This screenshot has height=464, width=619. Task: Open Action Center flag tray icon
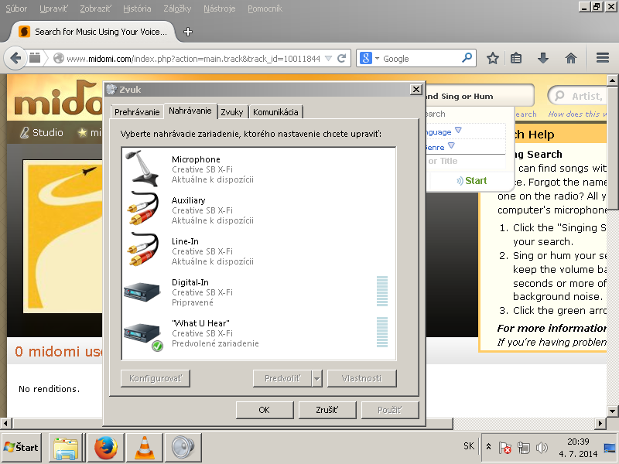tap(505, 448)
